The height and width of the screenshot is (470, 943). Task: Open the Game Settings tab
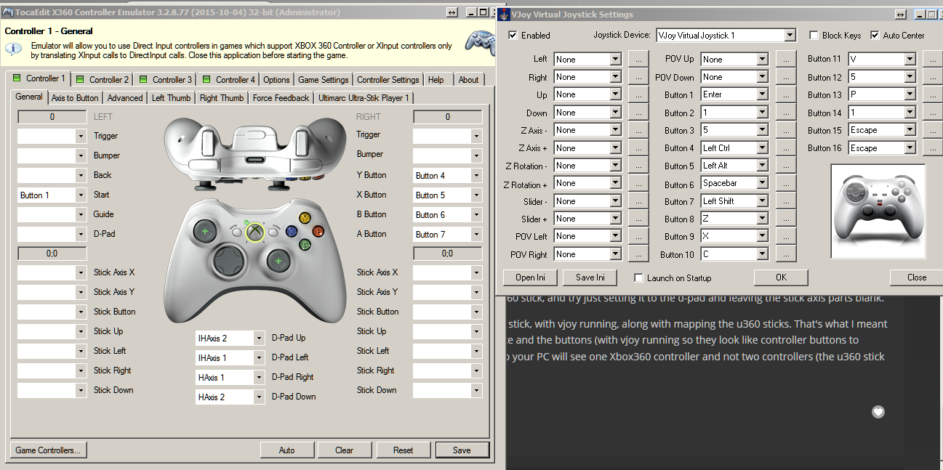coord(324,79)
